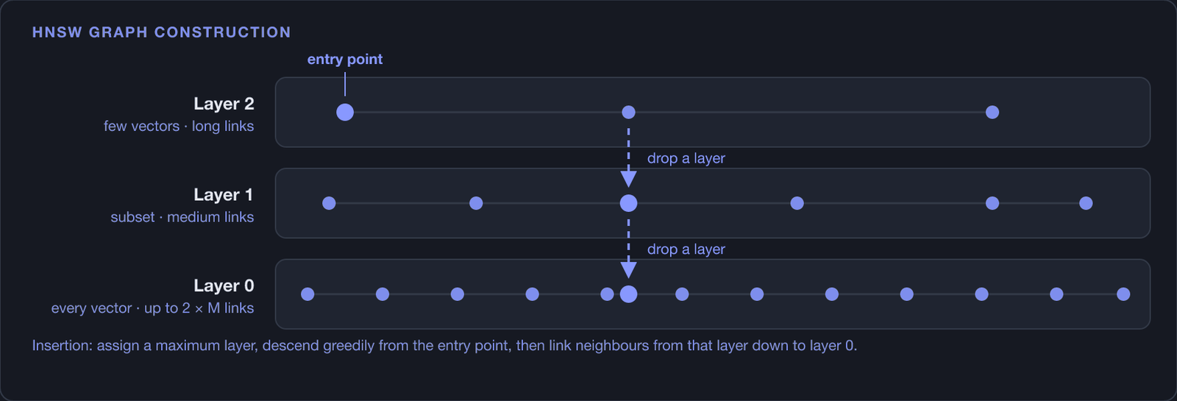Click the 'Layer 2' heading
The image size is (1177, 401).
(224, 104)
